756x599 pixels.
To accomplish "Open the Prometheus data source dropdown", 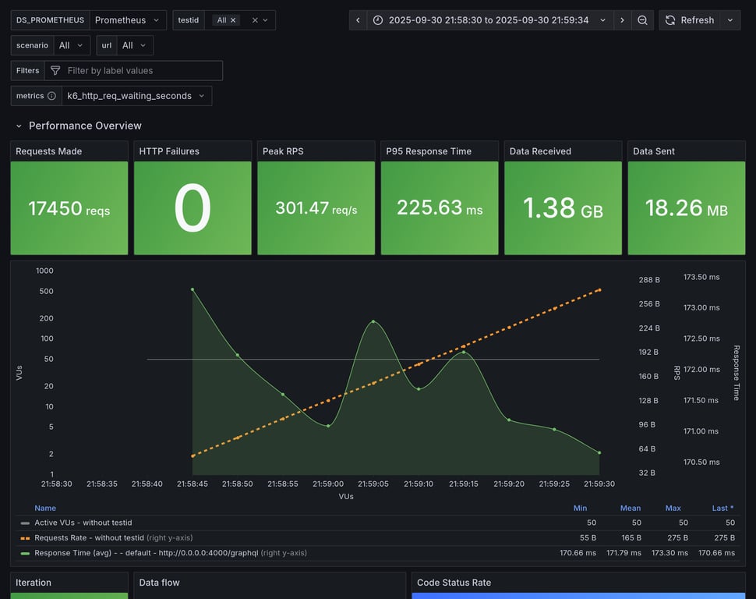I will tap(128, 20).
